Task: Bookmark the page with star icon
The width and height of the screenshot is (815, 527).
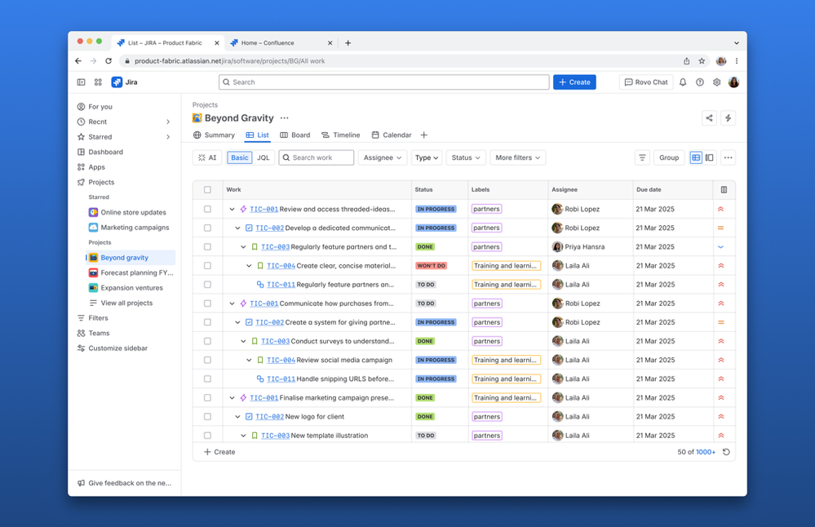Action: pos(702,61)
